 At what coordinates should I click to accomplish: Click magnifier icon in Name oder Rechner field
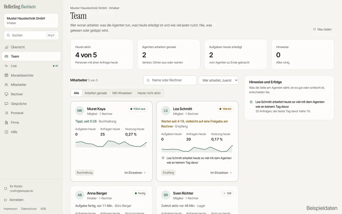tap(148, 80)
